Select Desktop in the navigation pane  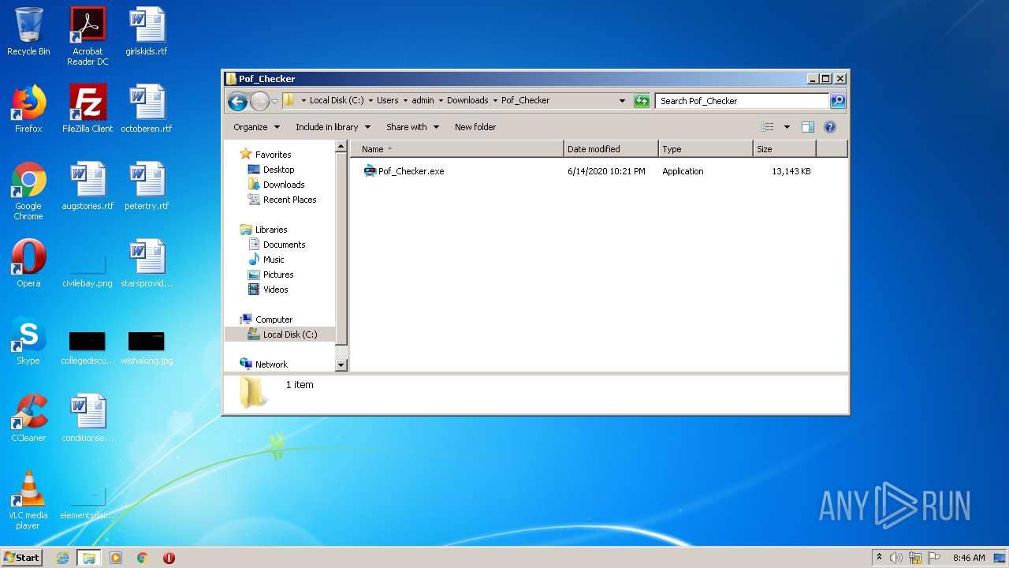278,170
